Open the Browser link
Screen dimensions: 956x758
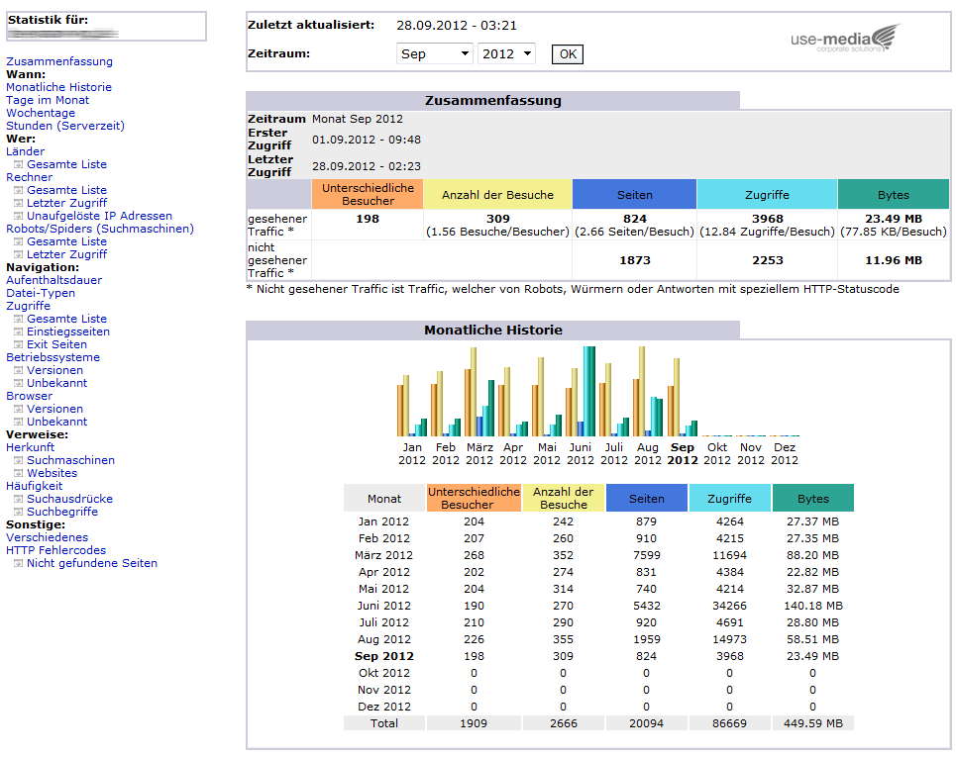(x=30, y=396)
